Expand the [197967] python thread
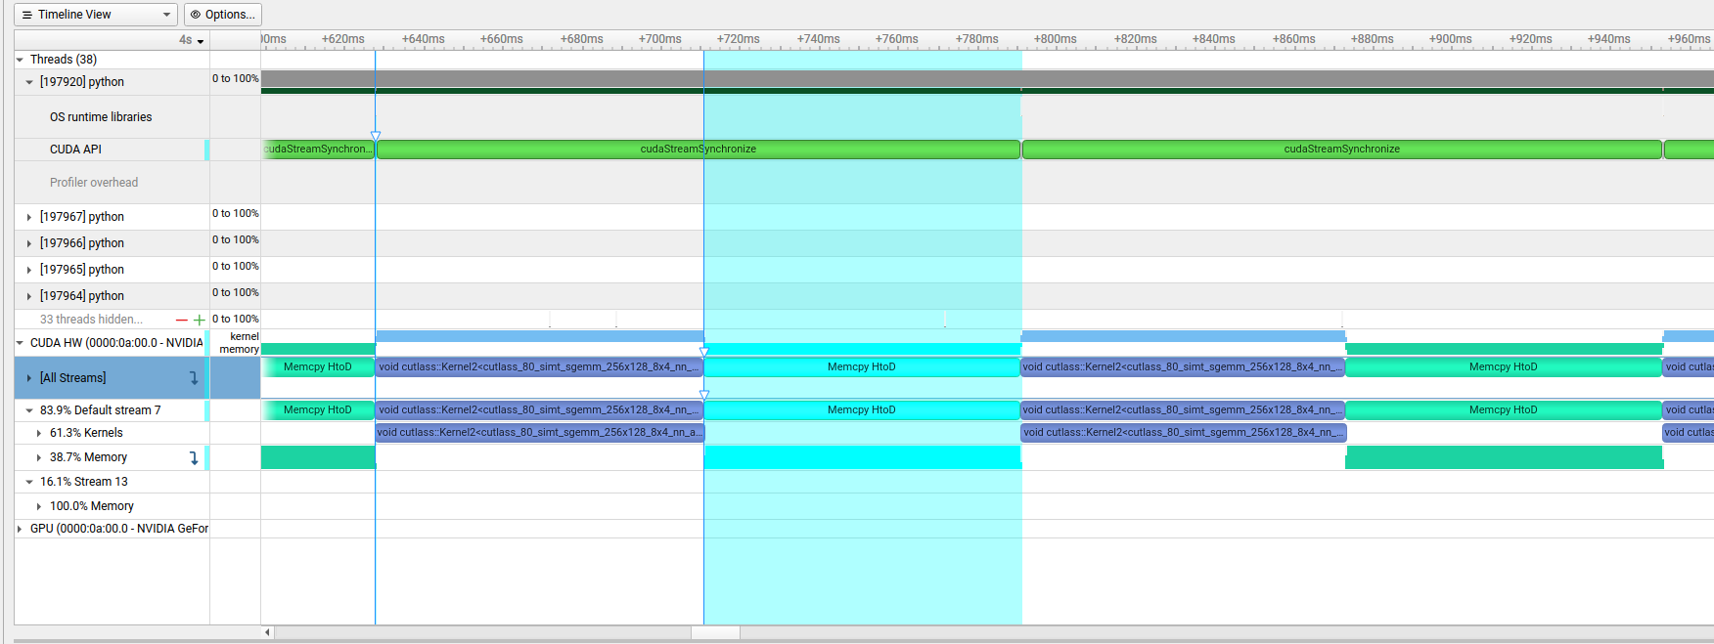This screenshot has width=1714, height=644. (29, 217)
